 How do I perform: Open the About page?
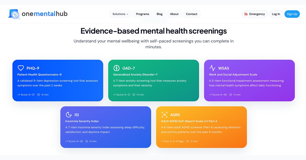(x=174, y=14)
